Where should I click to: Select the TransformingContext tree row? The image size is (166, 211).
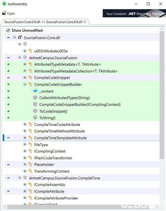click(x=82, y=171)
